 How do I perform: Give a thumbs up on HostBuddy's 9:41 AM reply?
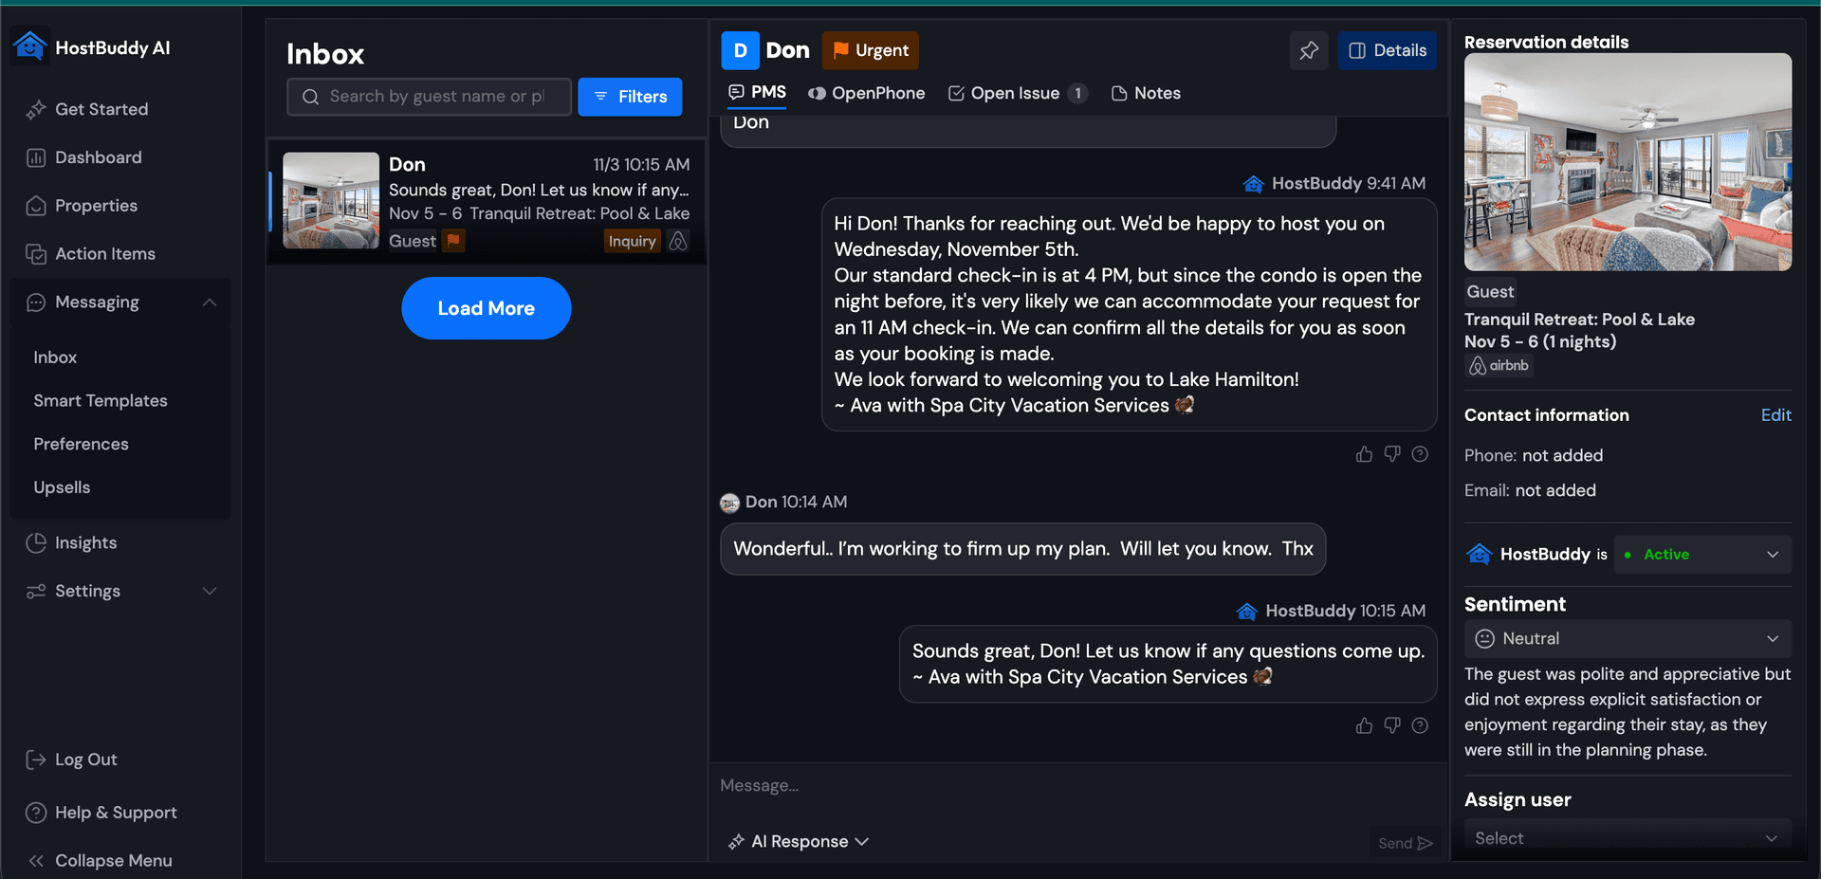click(x=1364, y=454)
